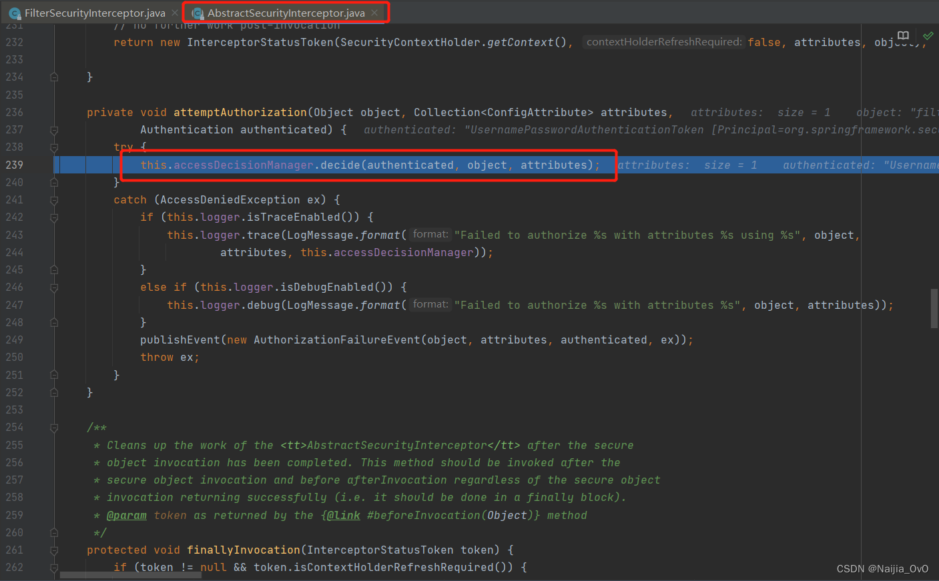The image size is (939, 581).
Task: Click authenticated debugger value hint on line 237
Action: tap(651, 129)
